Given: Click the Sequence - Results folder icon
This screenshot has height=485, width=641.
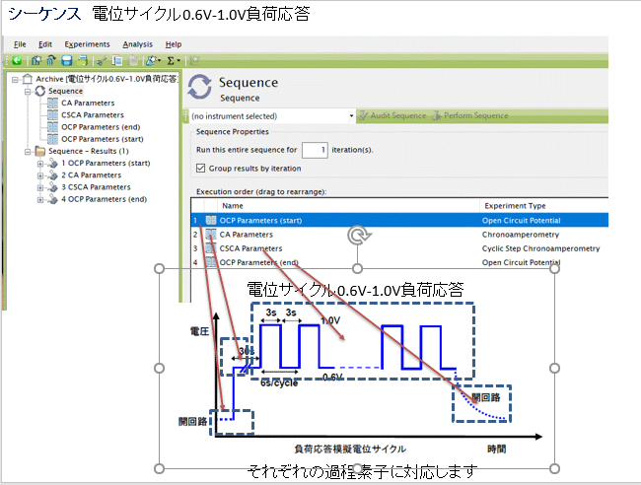Looking at the screenshot, I should pyautogui.click(x=40, y=151).
